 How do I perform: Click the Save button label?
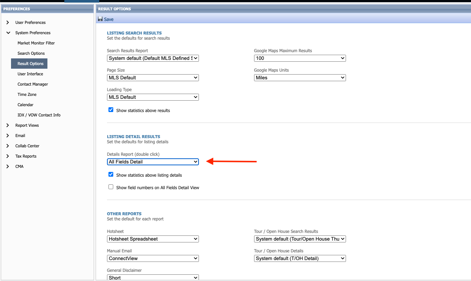tap(109, 19)
